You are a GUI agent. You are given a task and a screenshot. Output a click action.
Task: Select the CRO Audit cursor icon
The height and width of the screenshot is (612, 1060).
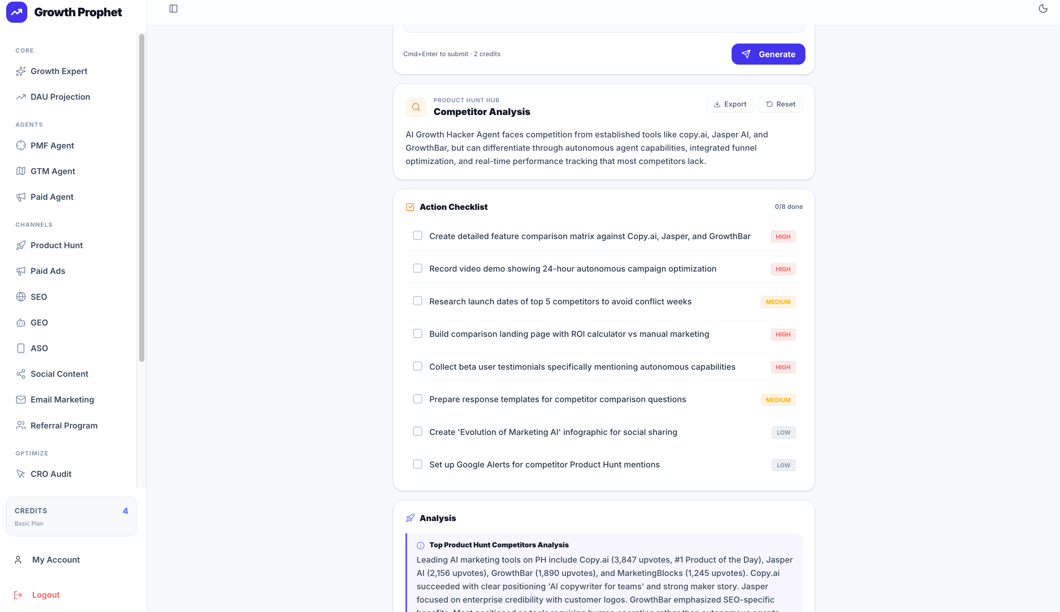[21, 474]
